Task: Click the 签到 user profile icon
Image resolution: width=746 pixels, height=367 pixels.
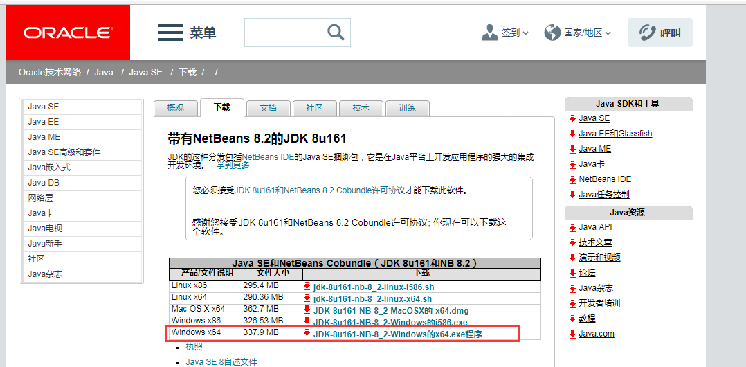Action: 489,33
